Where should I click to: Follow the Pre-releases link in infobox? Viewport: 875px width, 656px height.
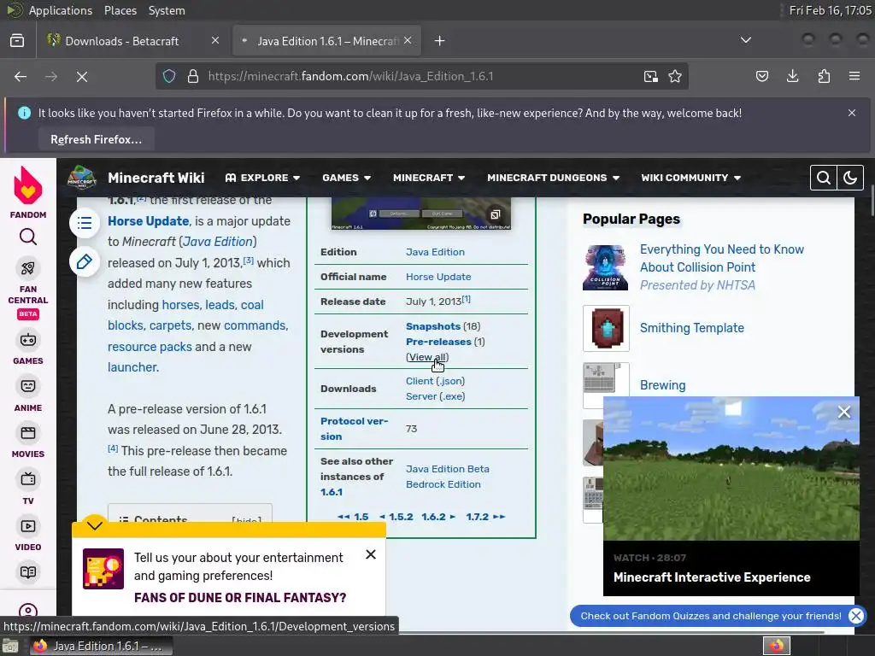click(x=438, y=342)
